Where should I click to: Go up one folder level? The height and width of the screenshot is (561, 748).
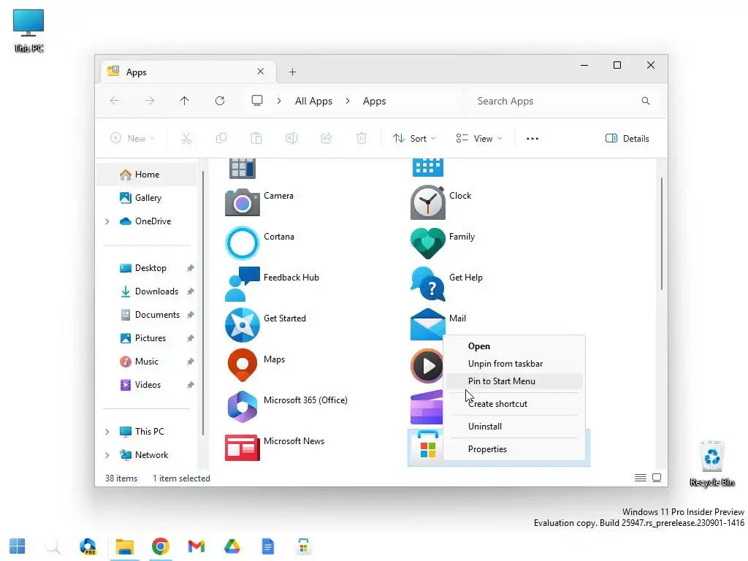pyautogui.click(x=185, y=101)
